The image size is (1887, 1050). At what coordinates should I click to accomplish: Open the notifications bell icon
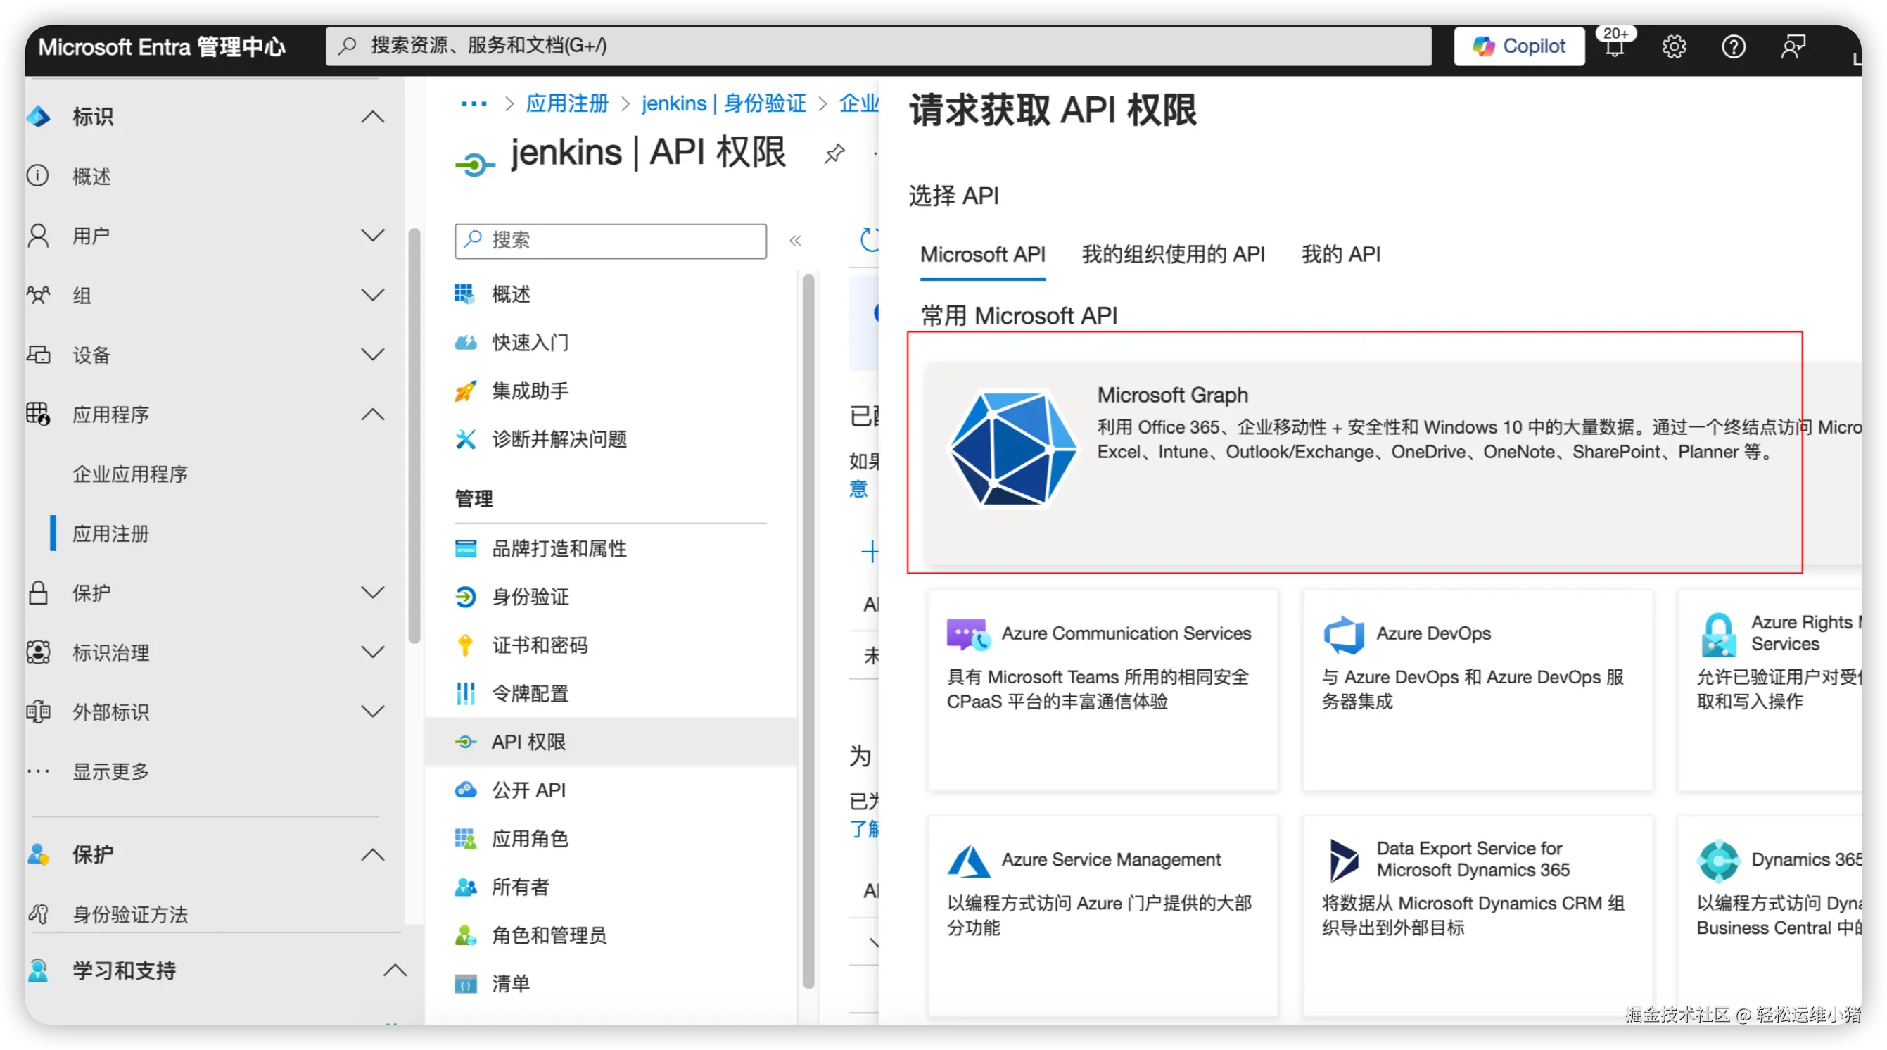coord(1615,47)
